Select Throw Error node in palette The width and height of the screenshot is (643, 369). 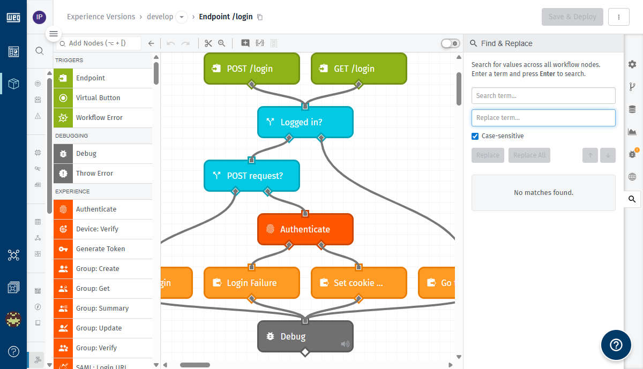(x=103, y=174)
